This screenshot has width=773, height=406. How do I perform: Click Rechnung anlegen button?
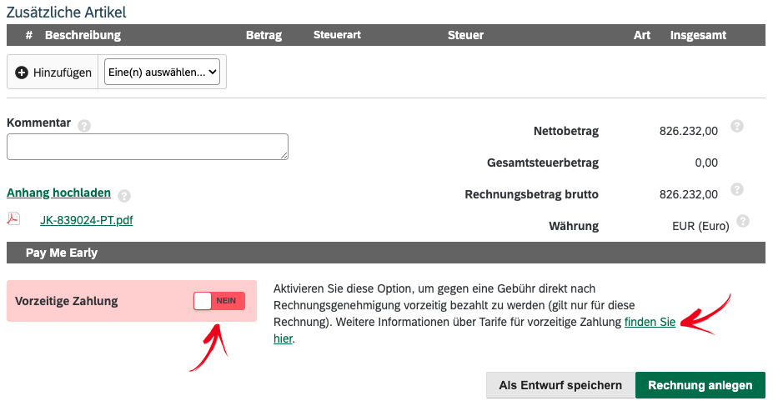click(700, 385)
